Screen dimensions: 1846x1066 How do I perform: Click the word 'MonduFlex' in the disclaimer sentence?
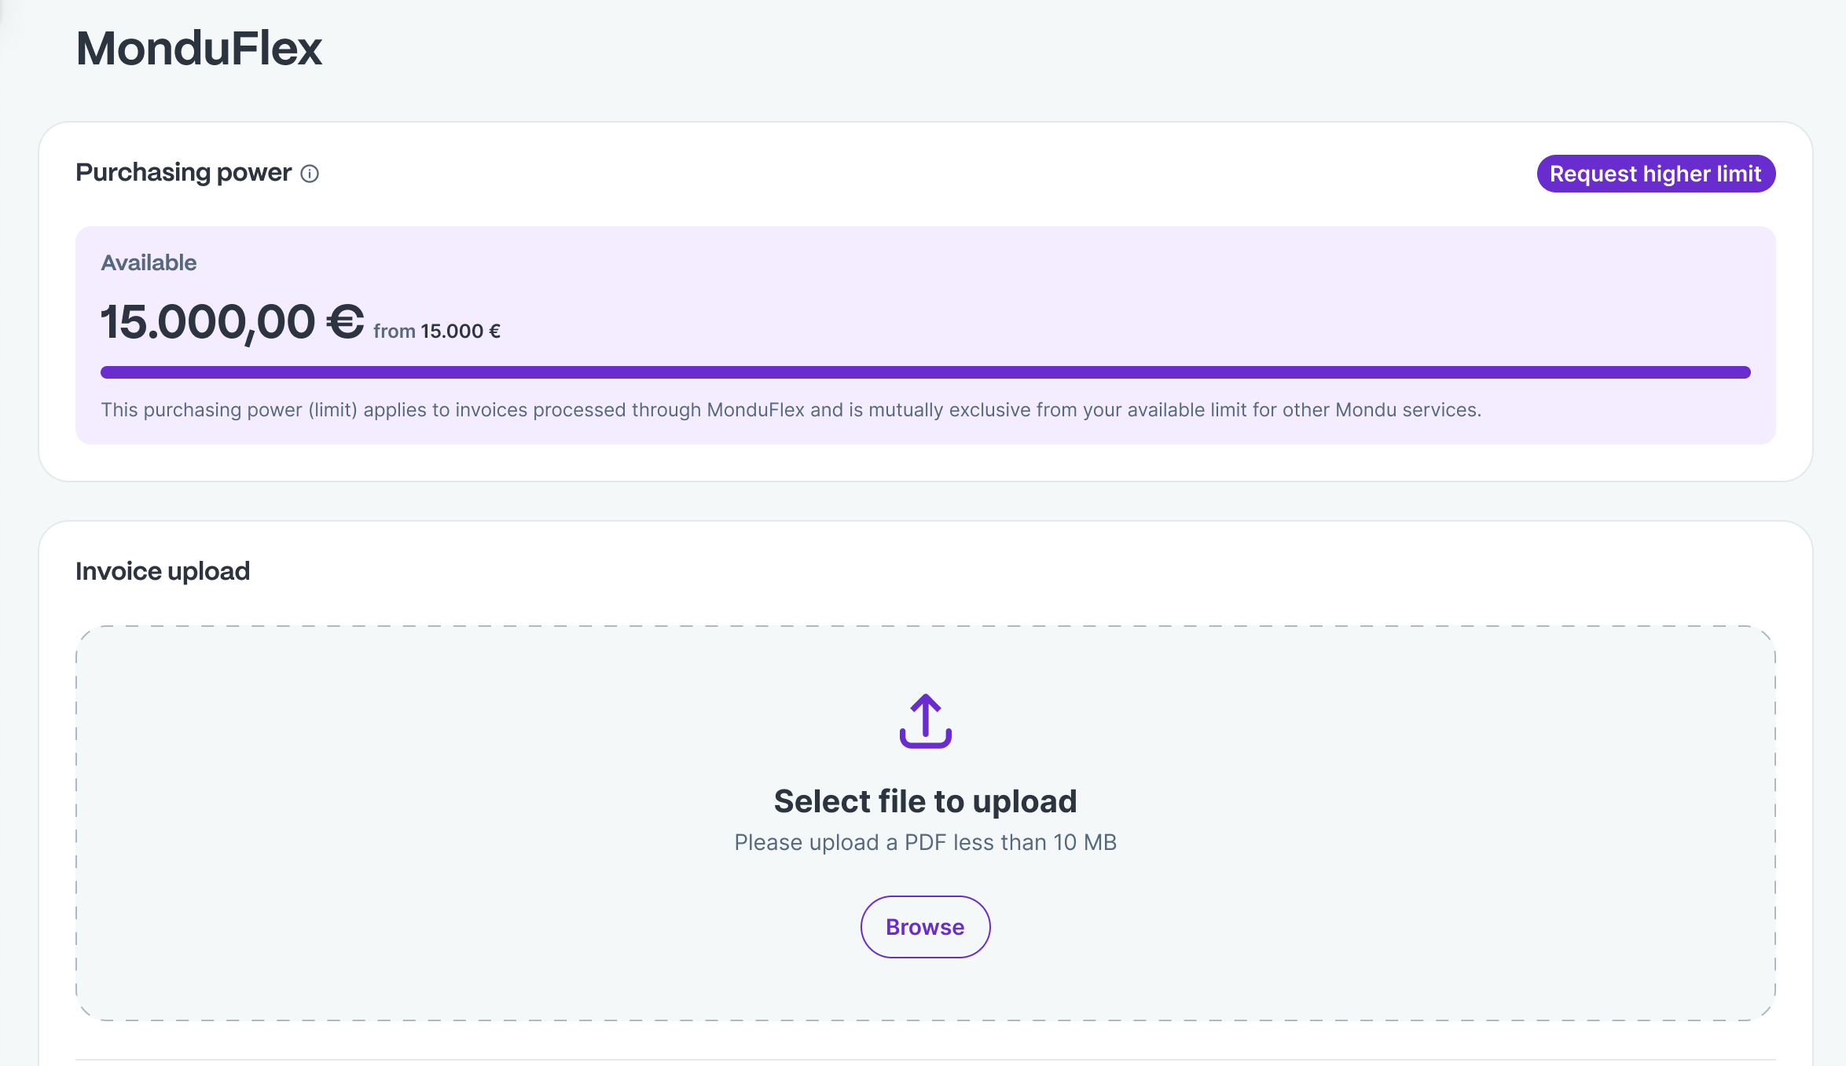[x=755, y=410]
